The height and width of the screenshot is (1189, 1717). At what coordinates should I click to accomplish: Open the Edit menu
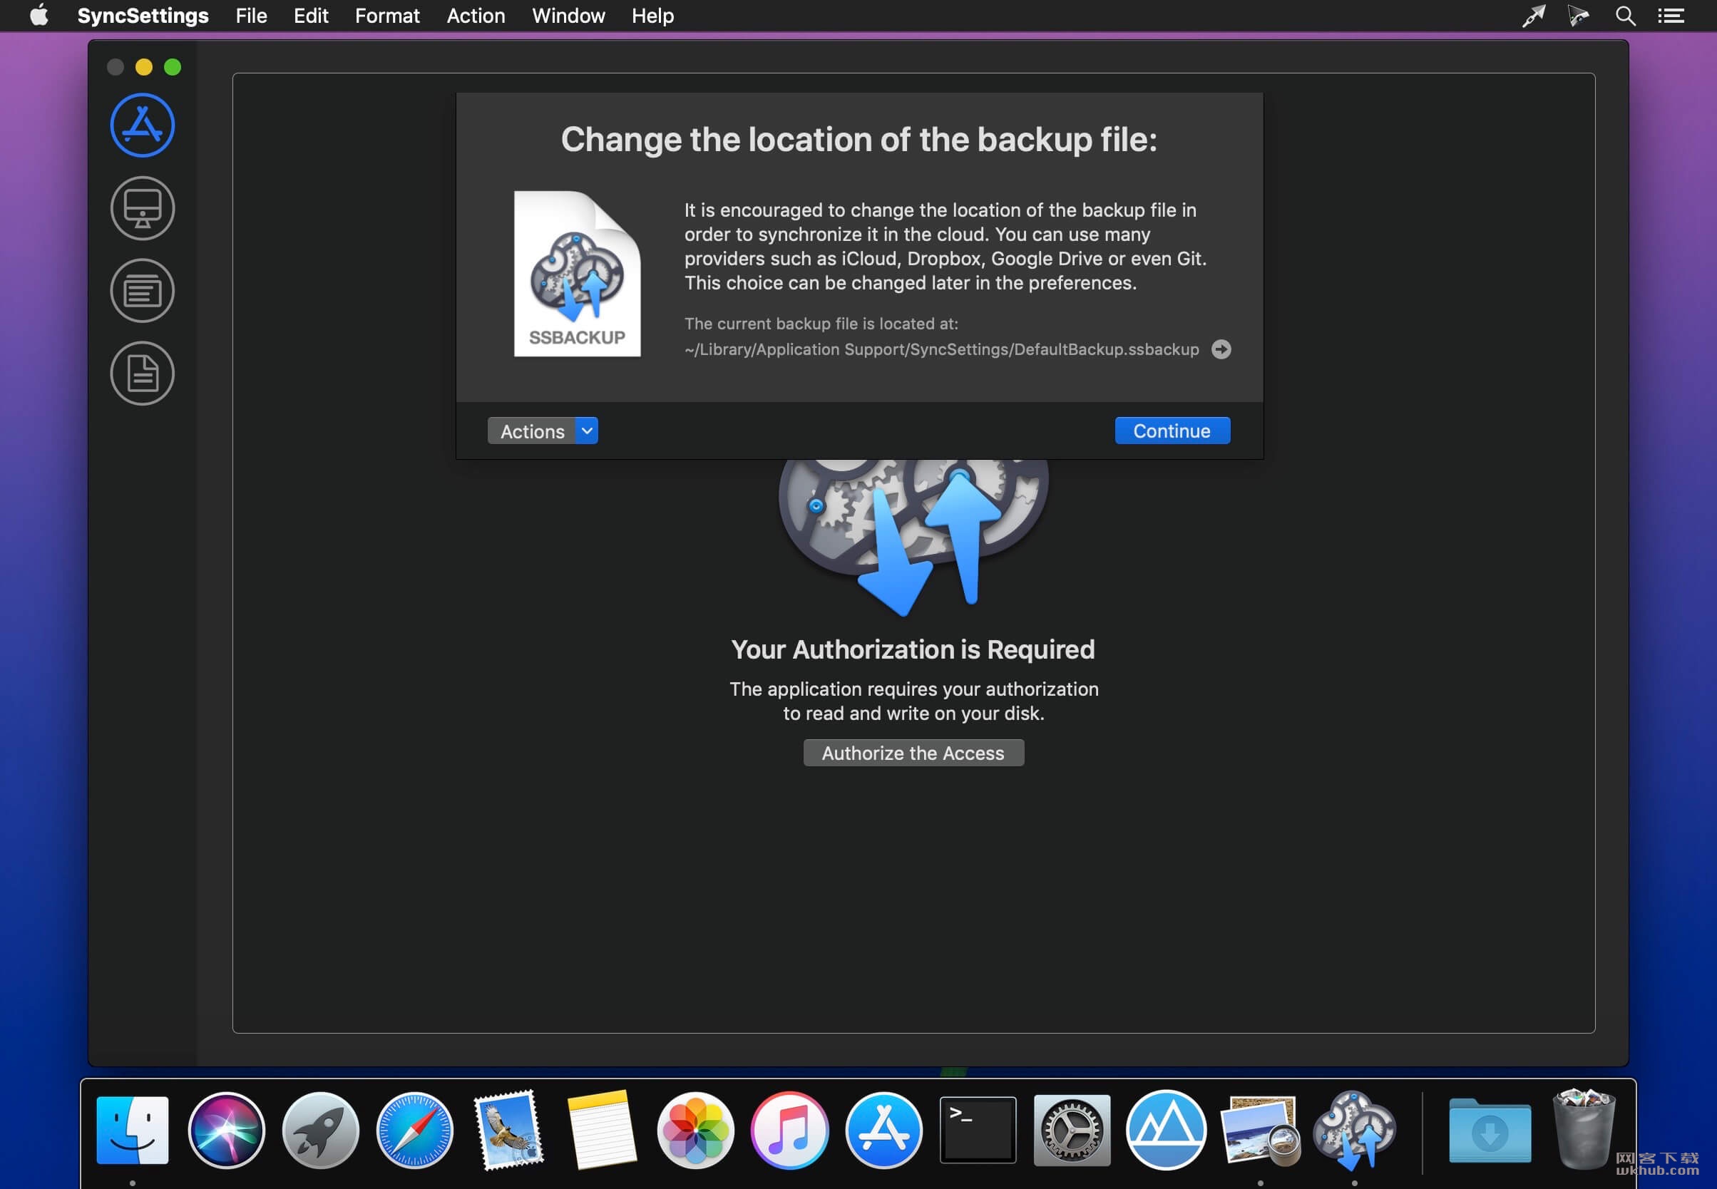311,15
